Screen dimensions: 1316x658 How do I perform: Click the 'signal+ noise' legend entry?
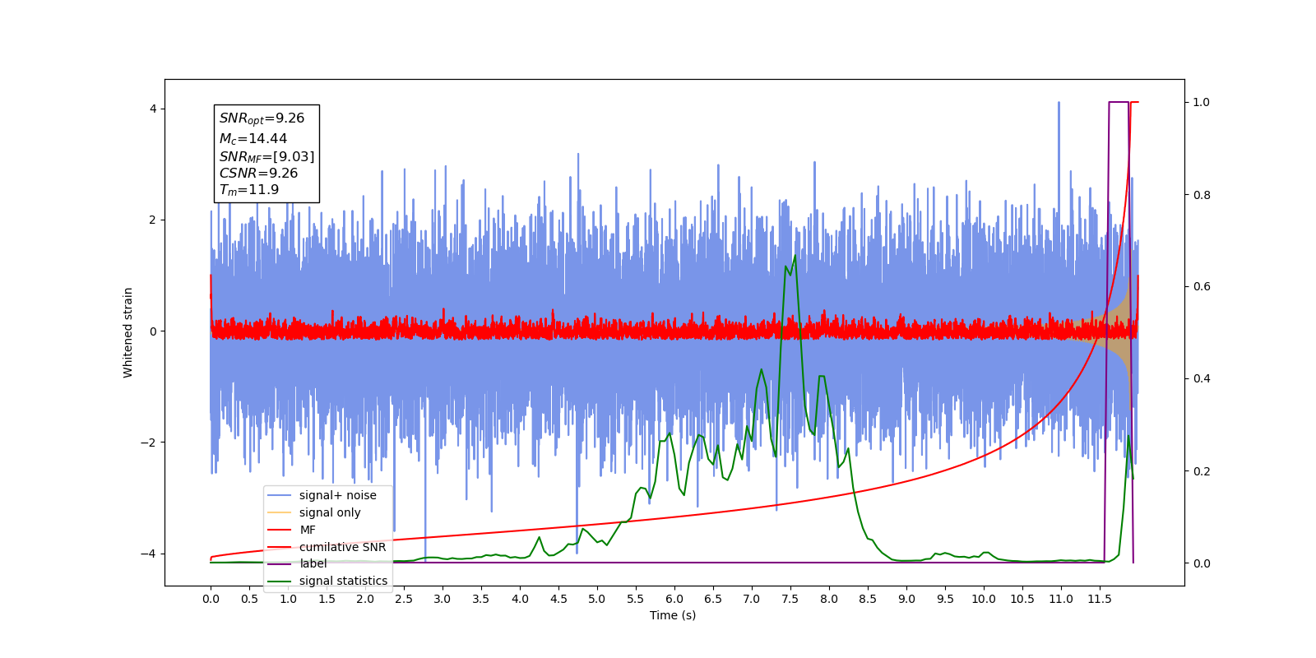337,495
